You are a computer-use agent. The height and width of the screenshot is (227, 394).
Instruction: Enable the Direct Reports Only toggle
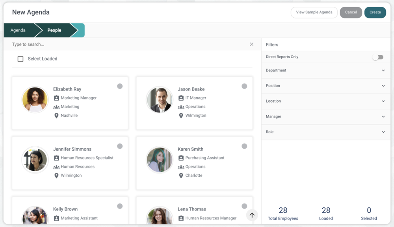(x=378, y=57)
